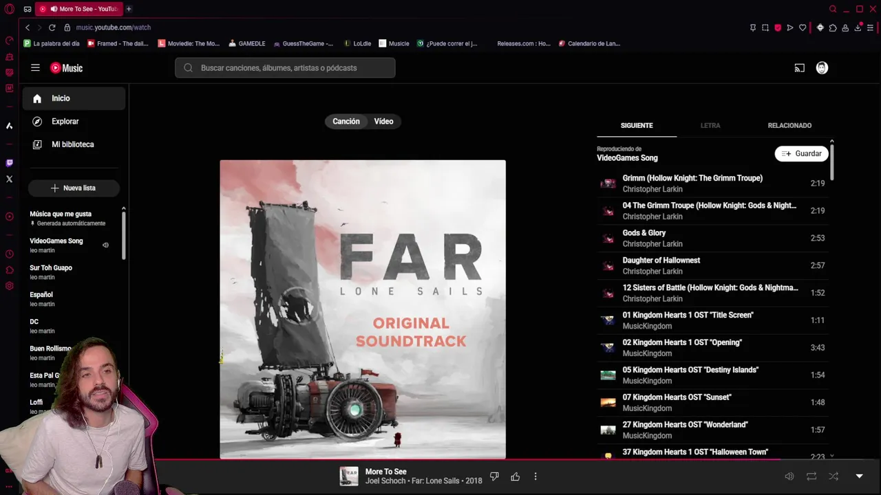Image resolution: width=881 pixels, height=495 pixels.
Task: Open the SIGUIENTE tab
Action: point(637,126)
